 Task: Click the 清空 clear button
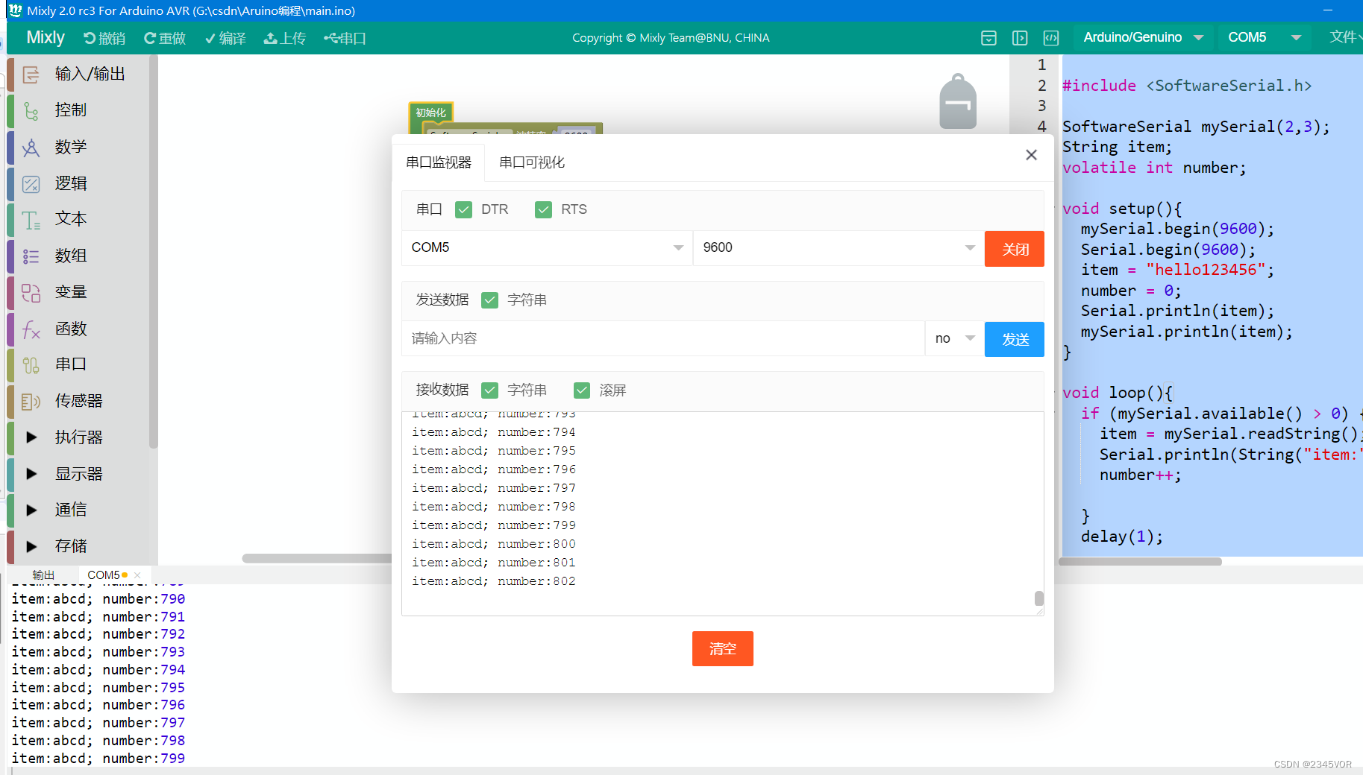722,648
